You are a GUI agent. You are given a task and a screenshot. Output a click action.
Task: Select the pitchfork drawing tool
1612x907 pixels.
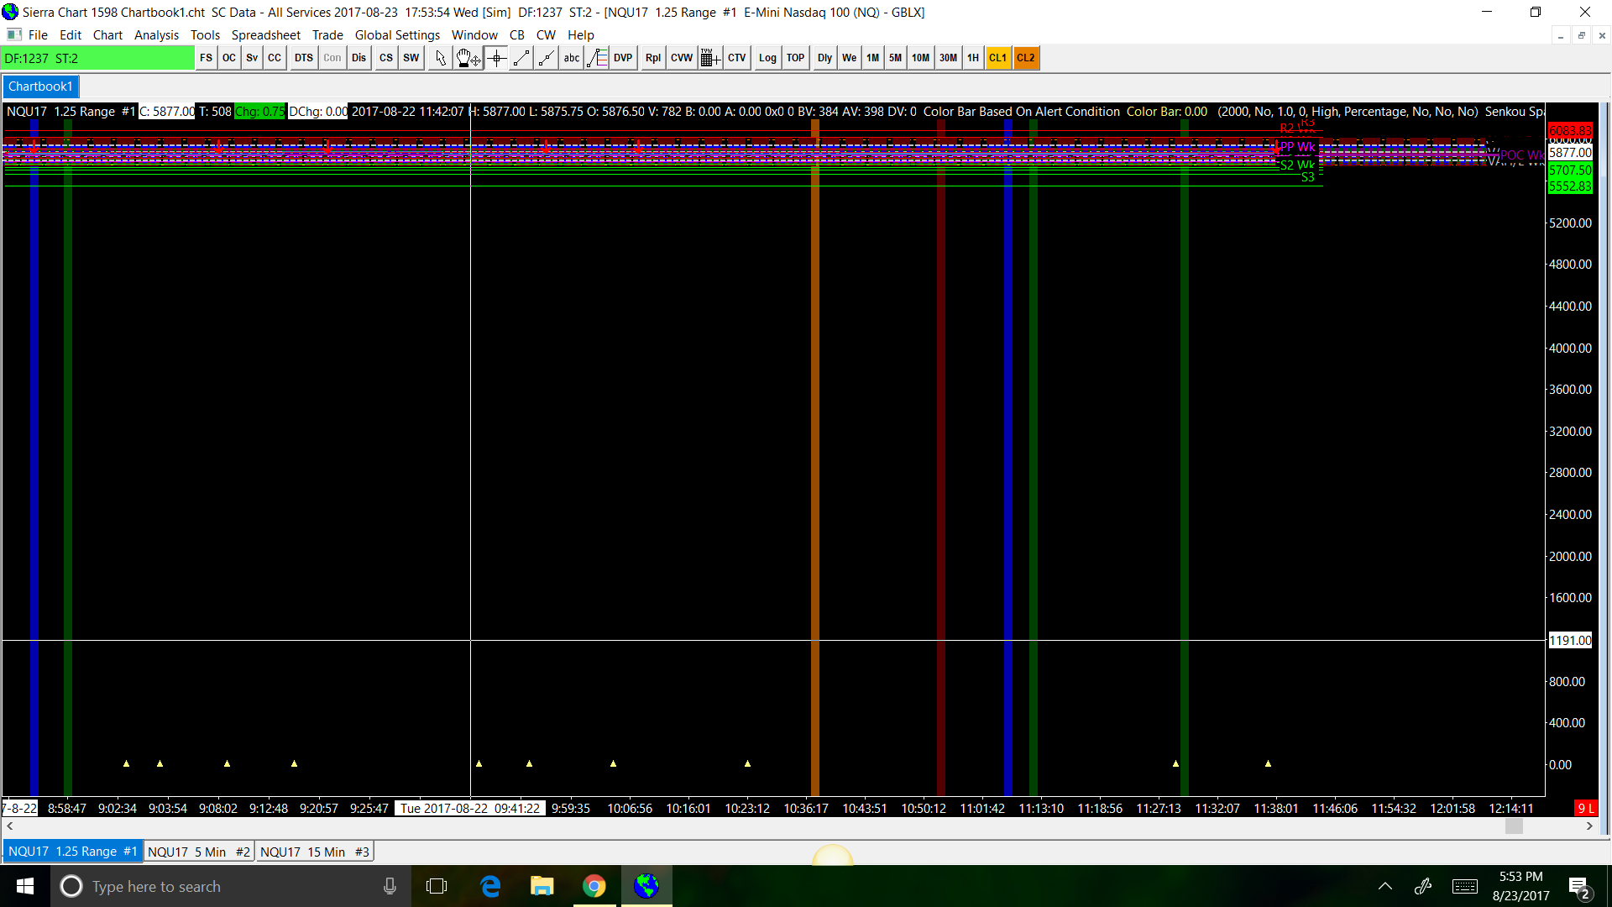[x=597, y=58]
